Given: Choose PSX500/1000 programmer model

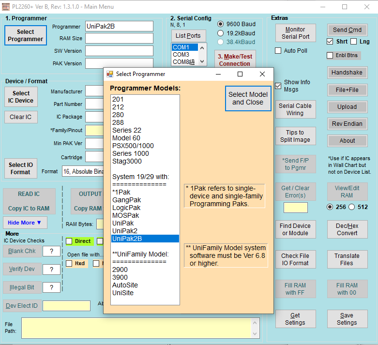Looking at the screenshot, I should (145, 146).
